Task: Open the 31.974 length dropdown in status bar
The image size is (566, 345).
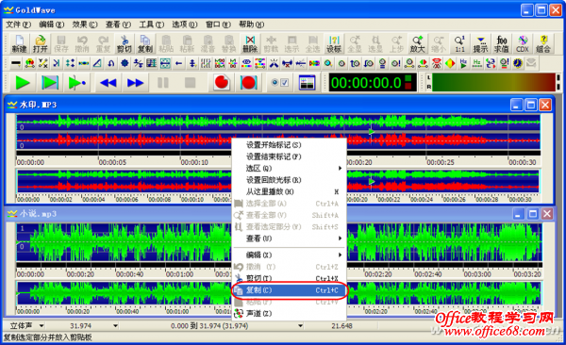Action: pyautogui.click(x=115, y=325)
